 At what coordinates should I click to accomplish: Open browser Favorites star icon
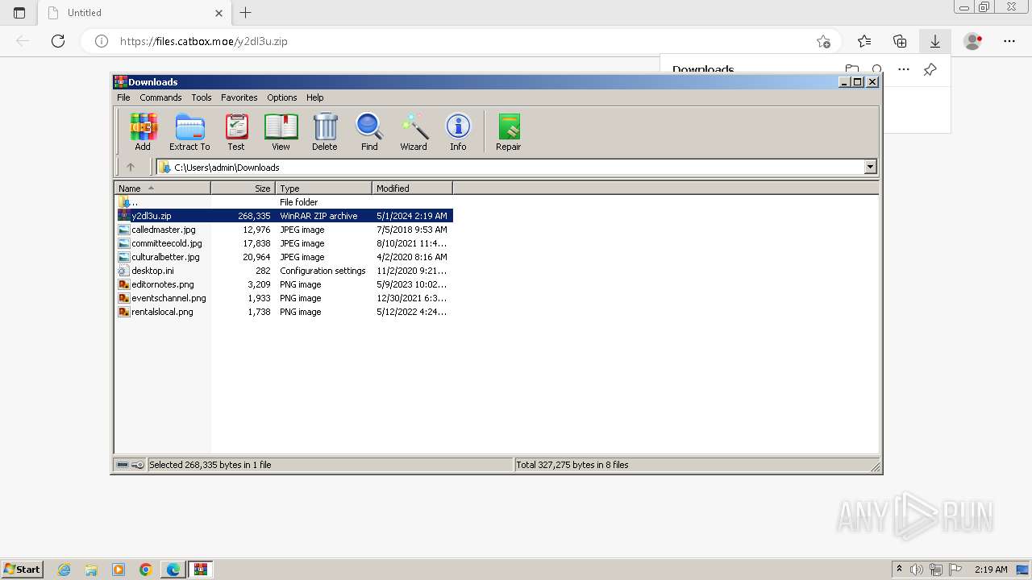point(864,41)
